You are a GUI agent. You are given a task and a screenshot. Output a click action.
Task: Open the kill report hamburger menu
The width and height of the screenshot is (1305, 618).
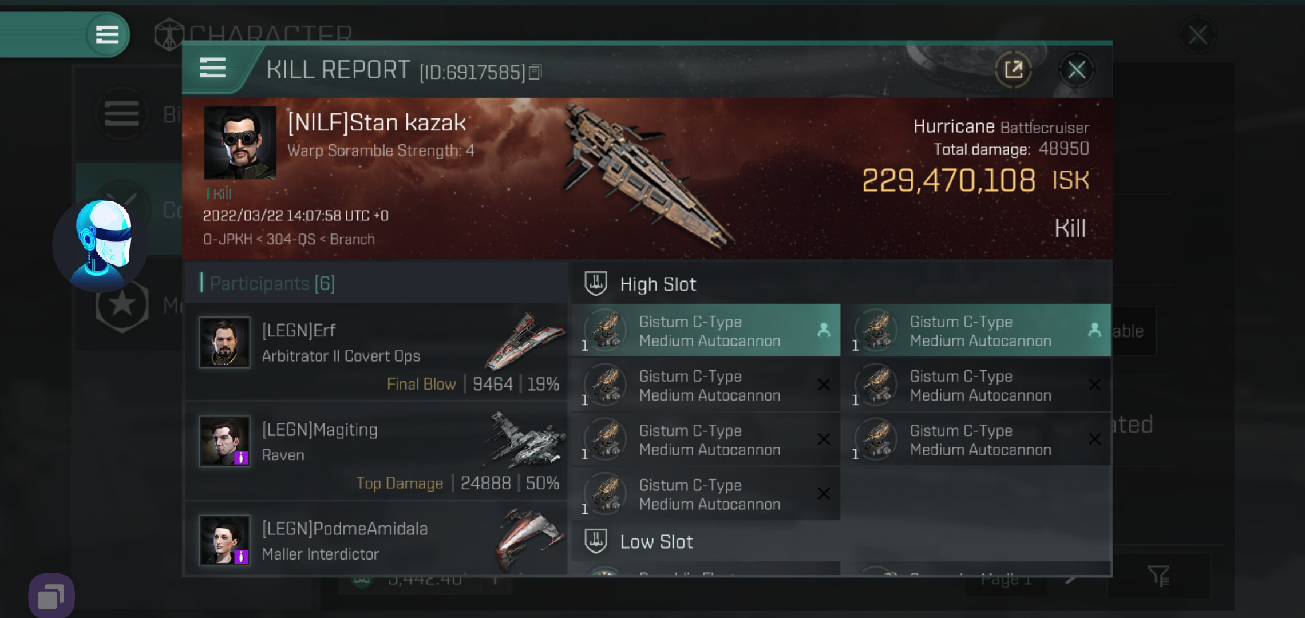click(x=212, y=68)
